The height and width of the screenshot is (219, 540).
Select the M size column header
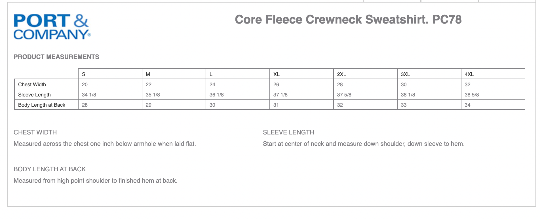point(148,74)
